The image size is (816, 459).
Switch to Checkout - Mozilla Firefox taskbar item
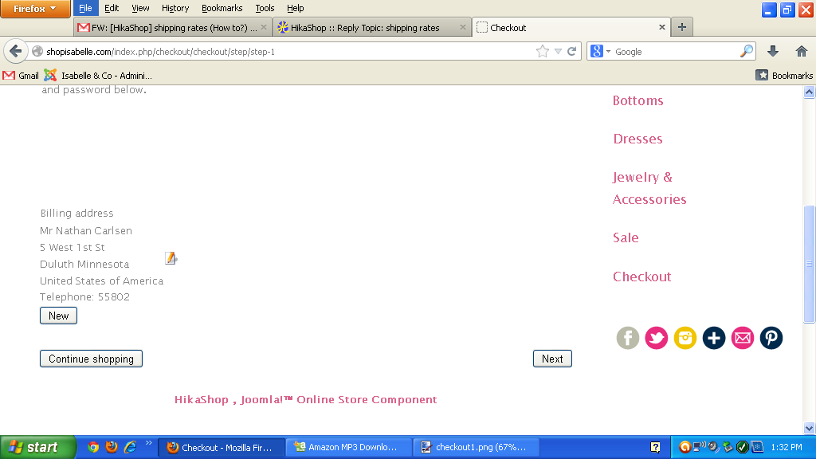pos(220,447)
